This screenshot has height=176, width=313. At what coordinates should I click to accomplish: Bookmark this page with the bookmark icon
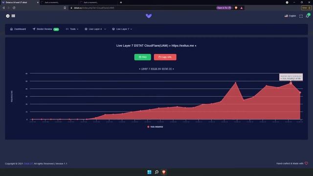65,8
